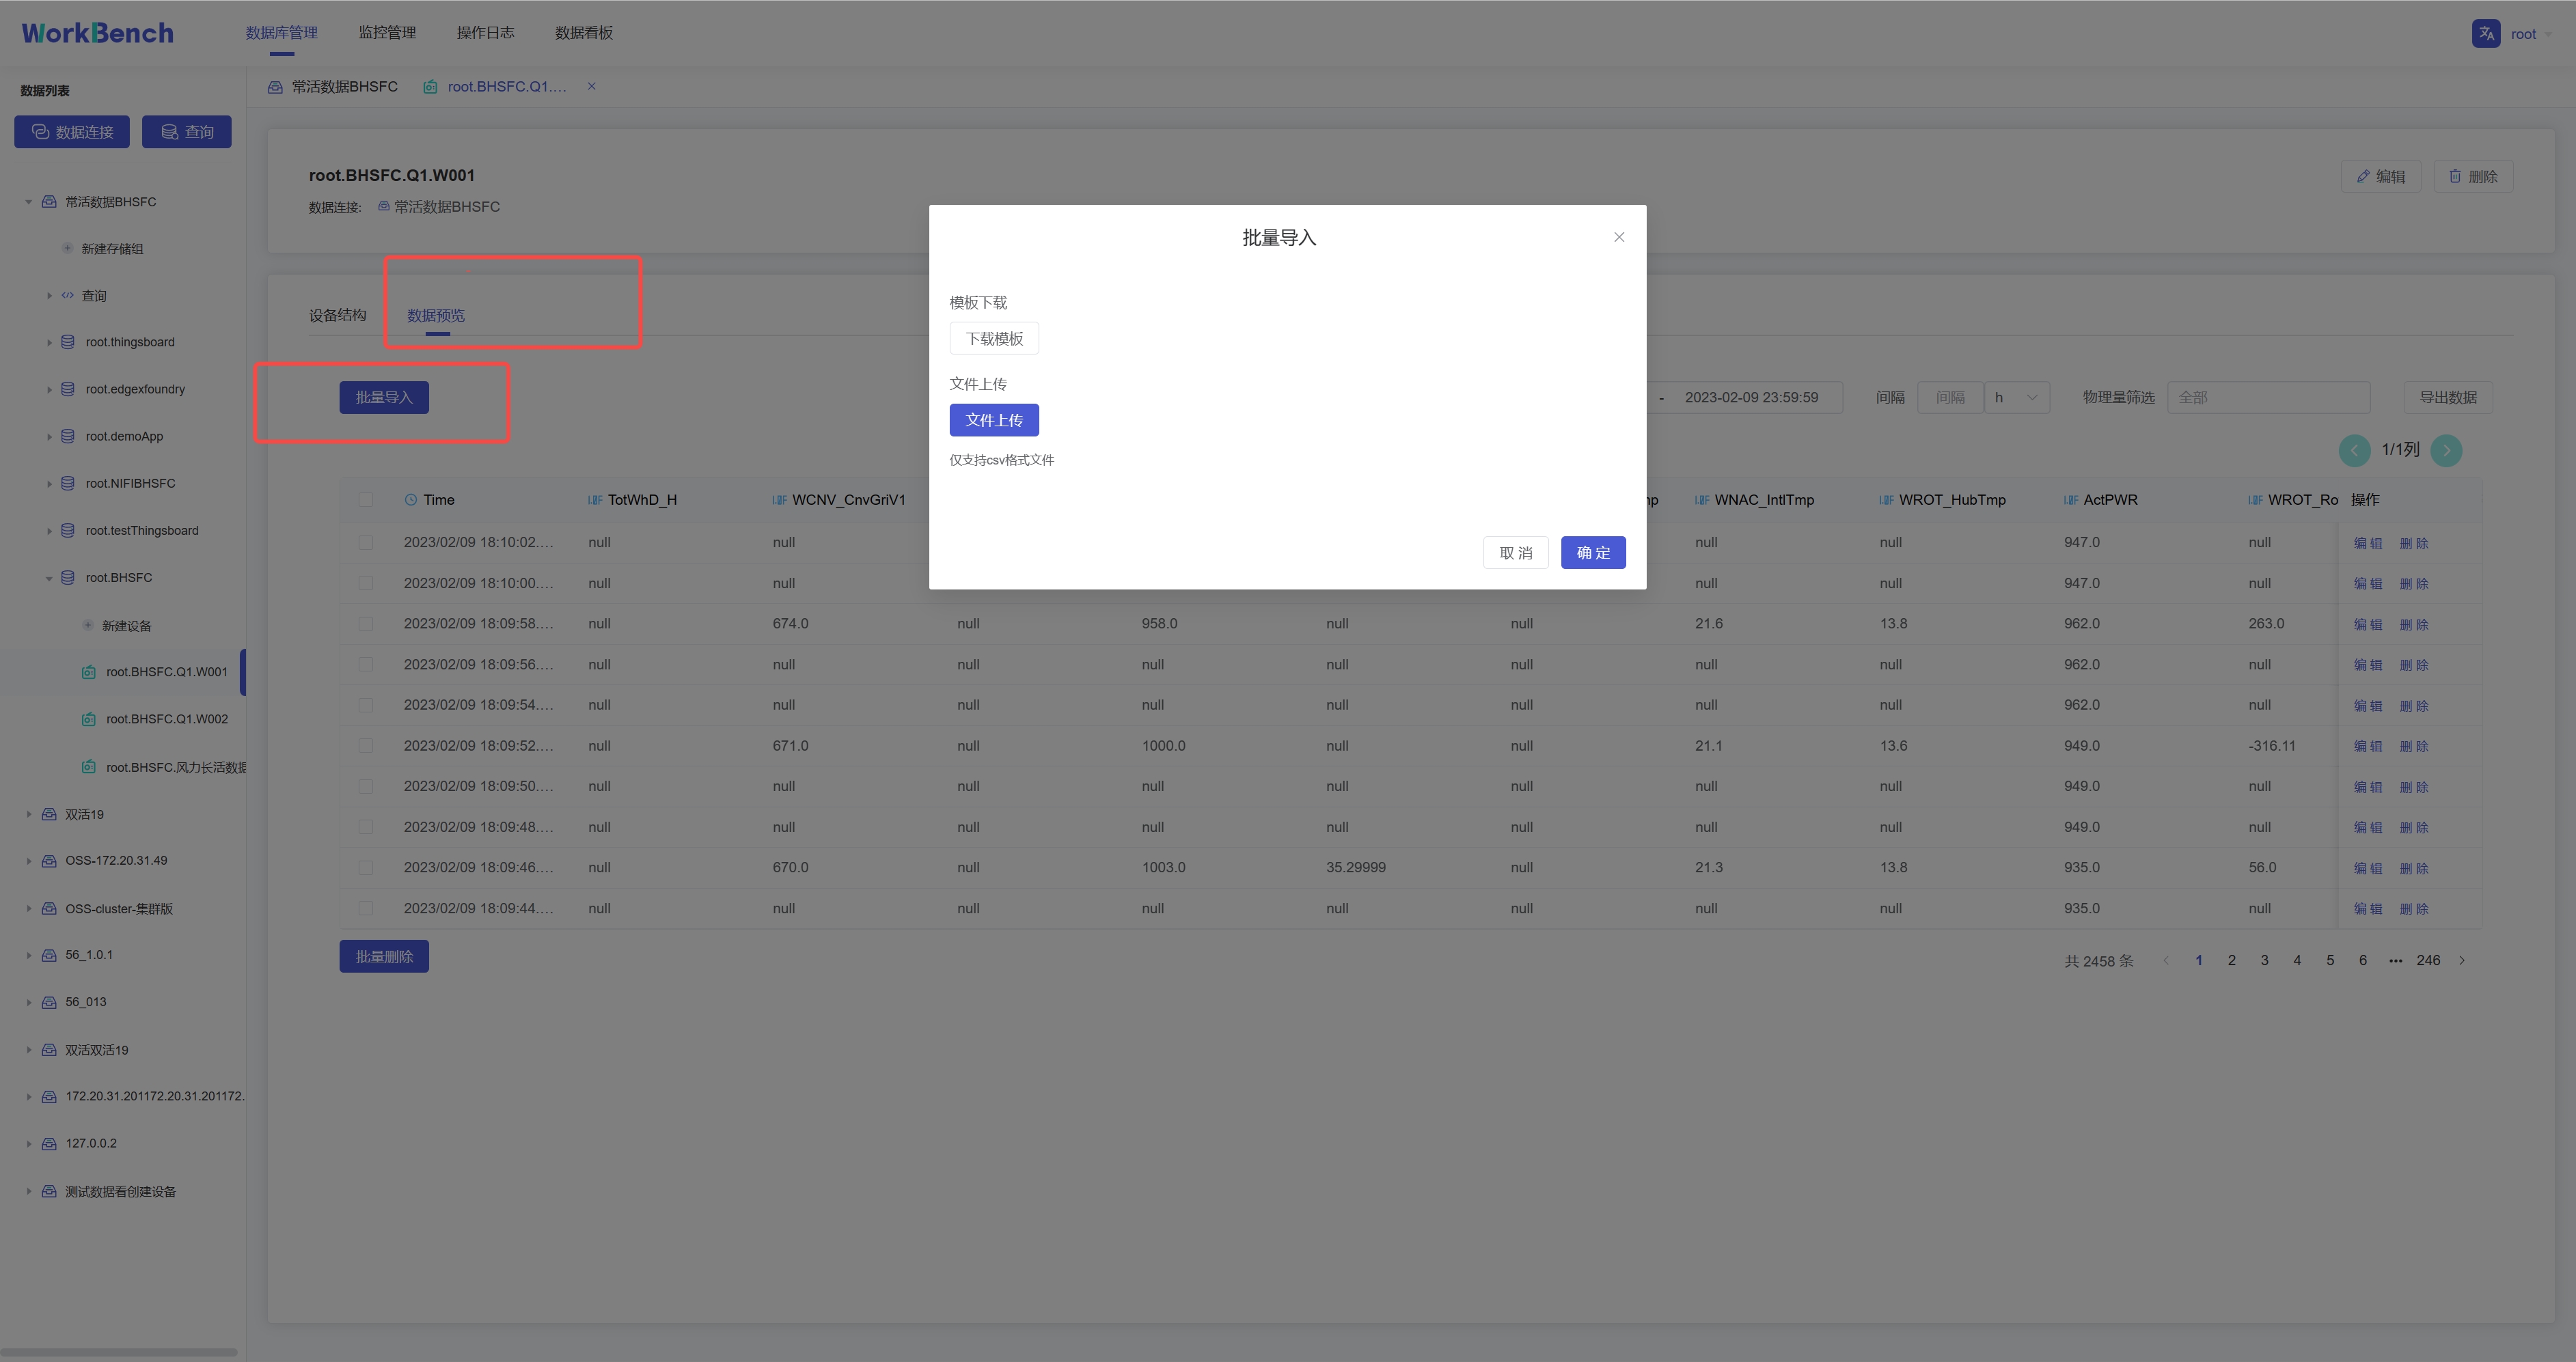Screen dimensions: 2576x1362
Task: Click previous column arrow near 1/1列
Action: (2355, 450)
